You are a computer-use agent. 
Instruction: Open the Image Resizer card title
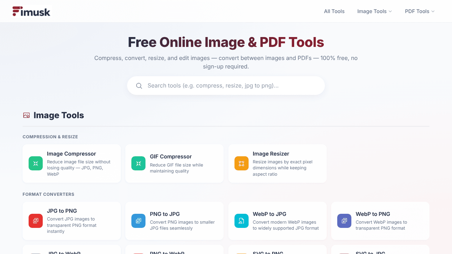coord(271,154)
